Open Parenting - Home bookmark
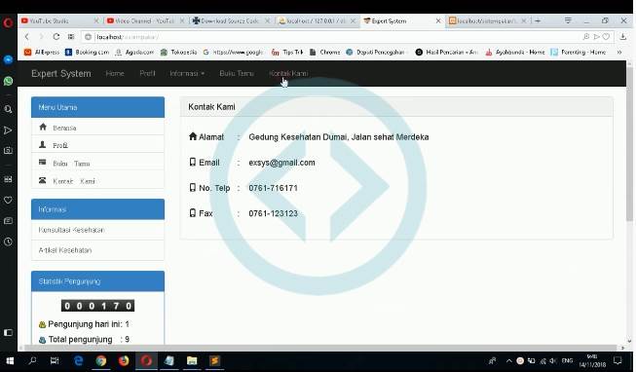This screenshot has width=636, height=372. [579, 52]
